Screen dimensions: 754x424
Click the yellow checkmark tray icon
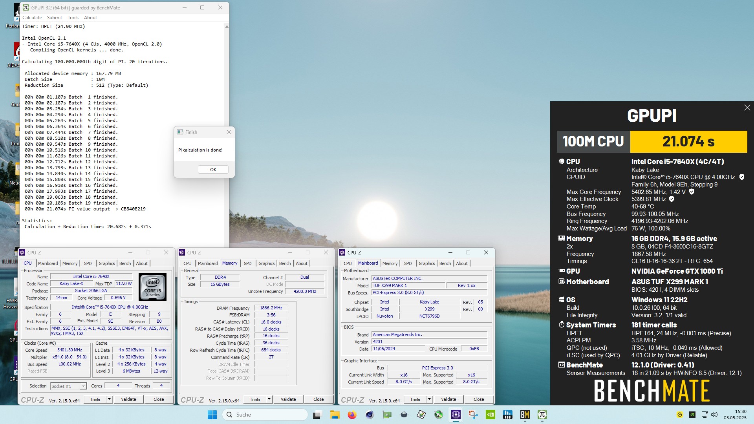(680, 415)
